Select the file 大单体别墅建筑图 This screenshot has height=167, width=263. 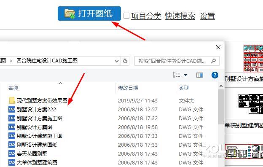tap(37, 162)
